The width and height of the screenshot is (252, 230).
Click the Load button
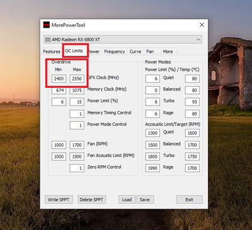click(x=127, y=200)
